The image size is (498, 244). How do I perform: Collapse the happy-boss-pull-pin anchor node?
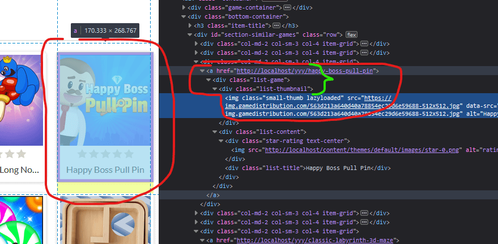tap(202, 71)
